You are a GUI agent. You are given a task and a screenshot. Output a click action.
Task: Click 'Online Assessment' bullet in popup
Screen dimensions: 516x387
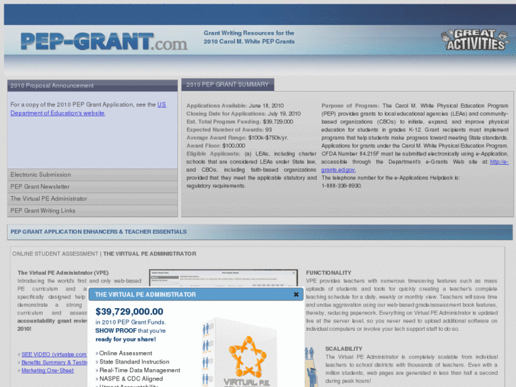point(126,353)
